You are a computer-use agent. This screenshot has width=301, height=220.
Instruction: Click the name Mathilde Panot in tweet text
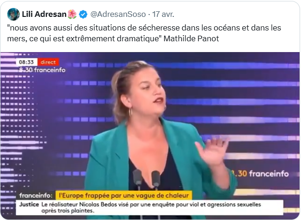[x=191, y=38]
